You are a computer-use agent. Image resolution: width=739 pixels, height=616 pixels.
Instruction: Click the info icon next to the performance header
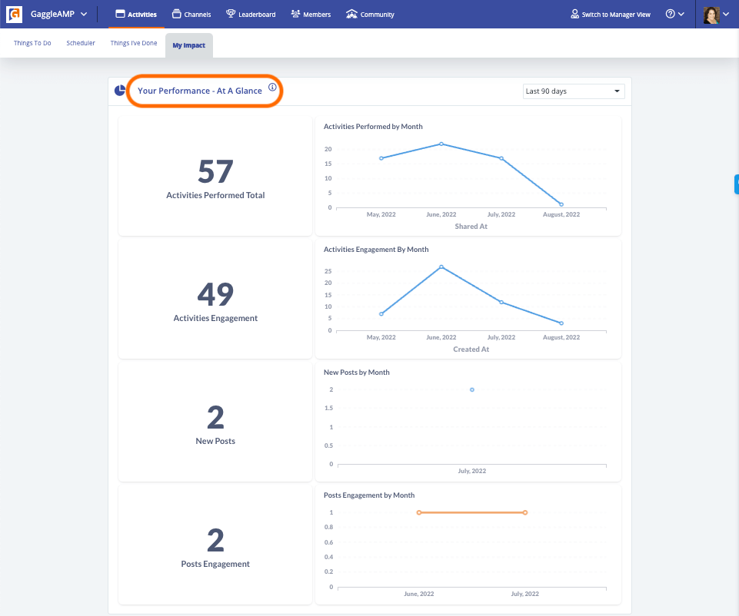coord(272,88)
